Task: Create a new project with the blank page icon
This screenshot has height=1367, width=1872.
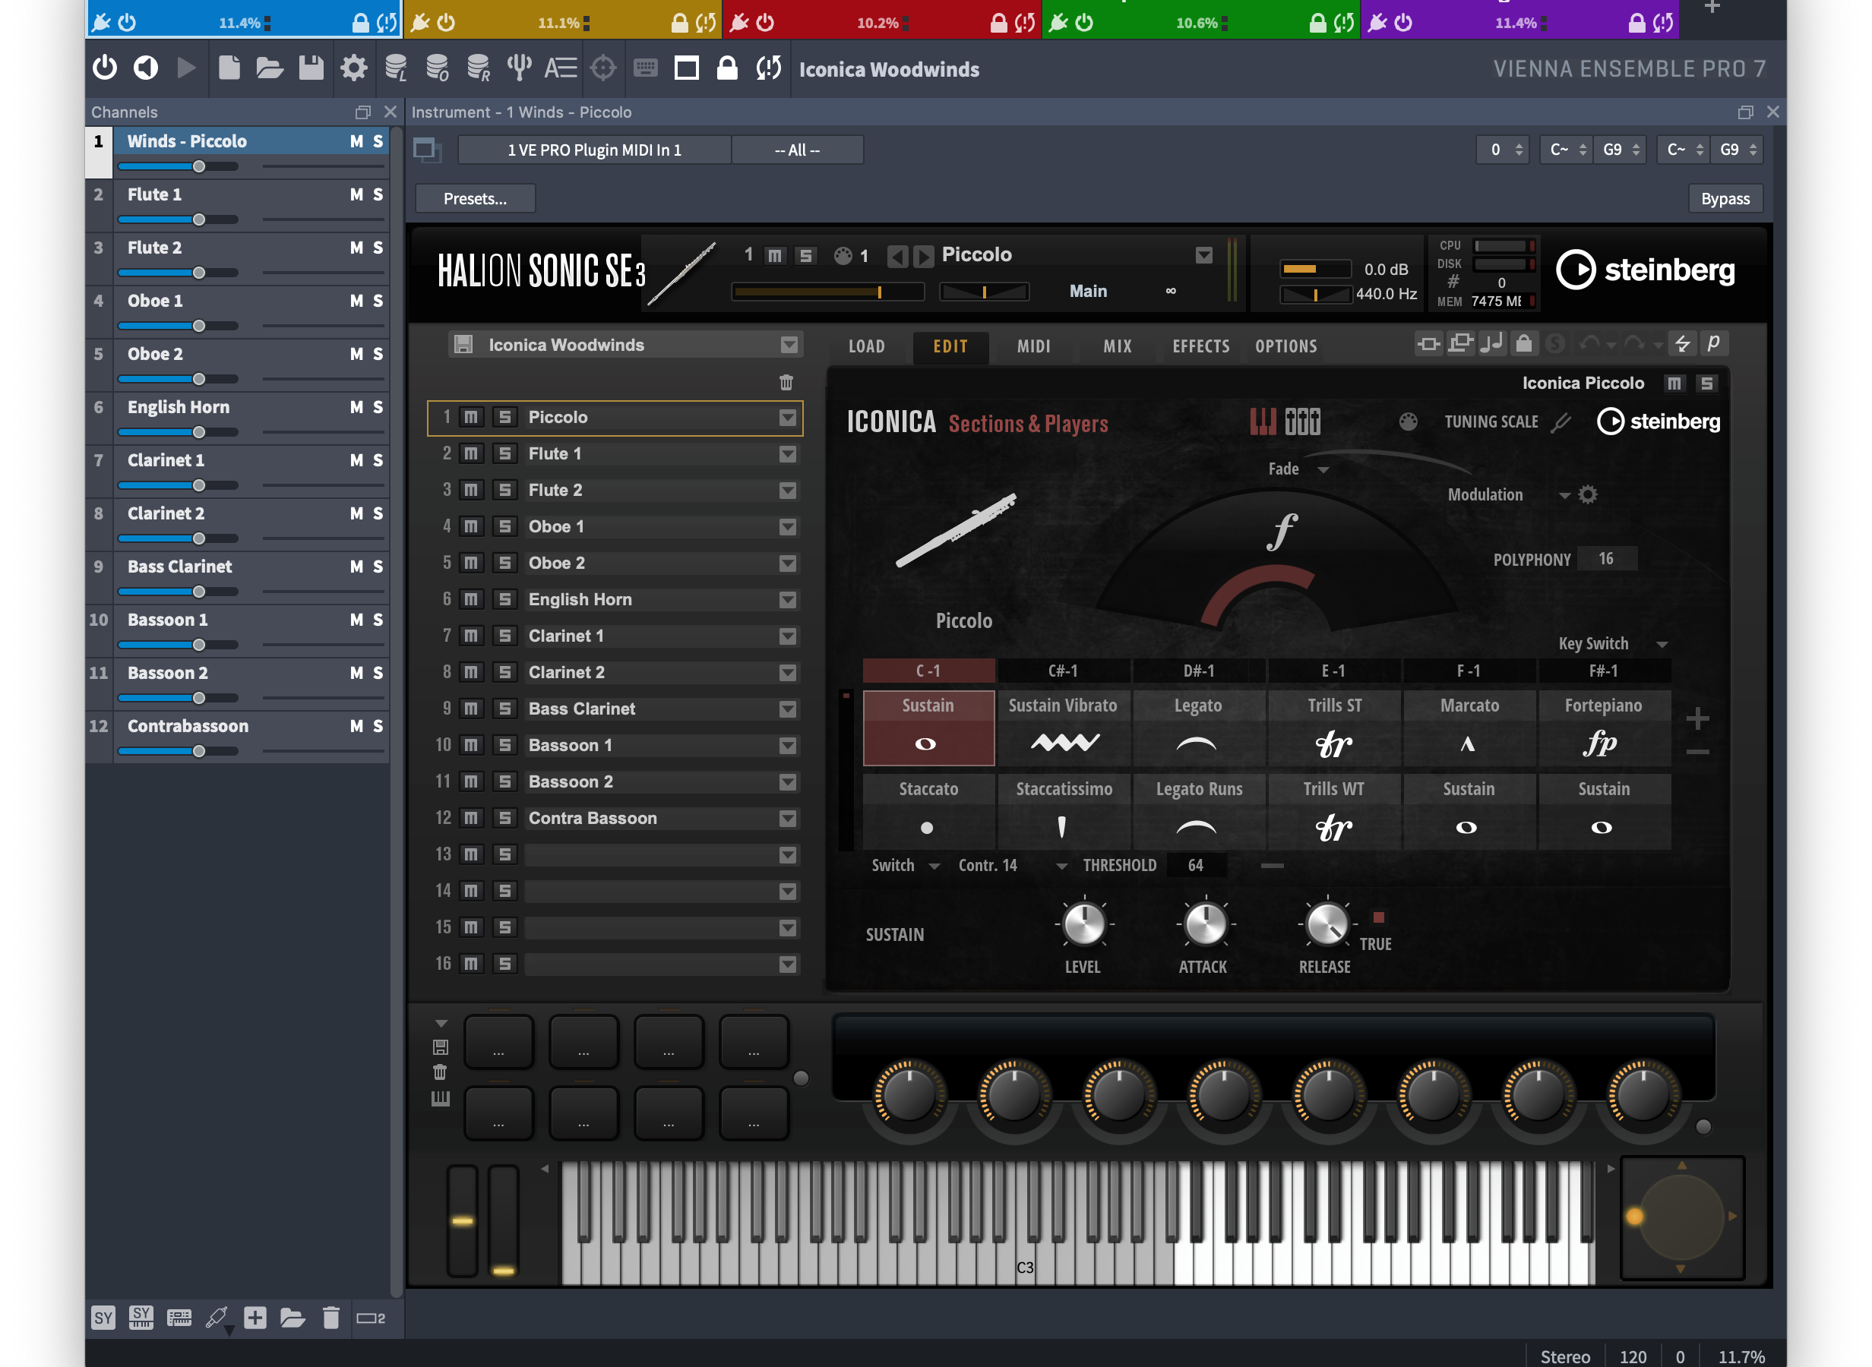Action: [x=229, y=68]
